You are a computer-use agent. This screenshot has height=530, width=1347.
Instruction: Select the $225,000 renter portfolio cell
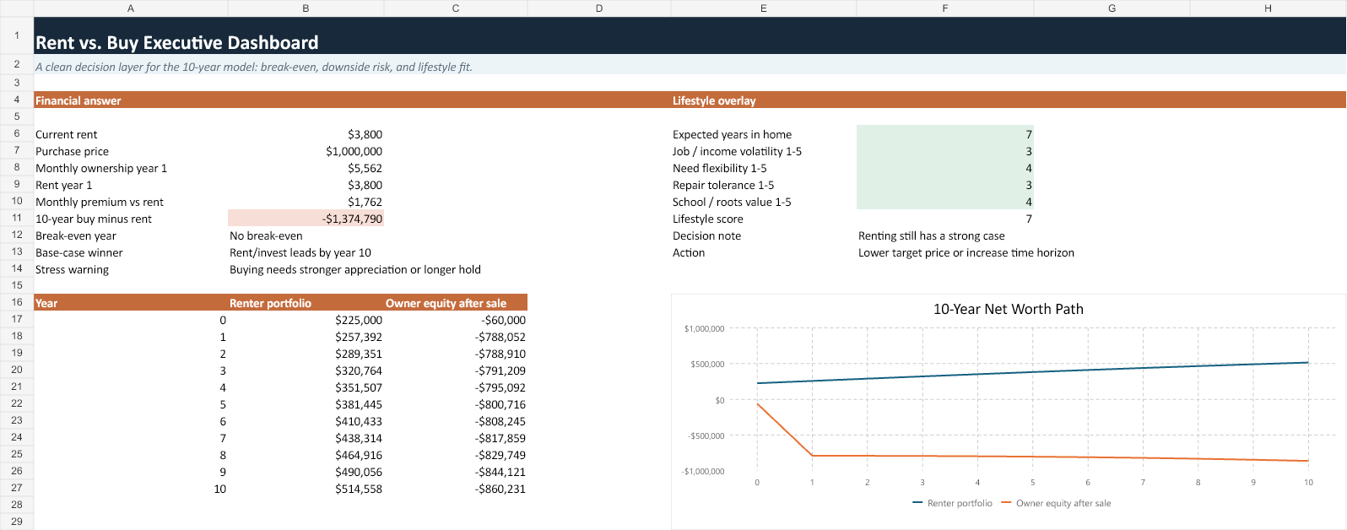[x=306, y=320]
